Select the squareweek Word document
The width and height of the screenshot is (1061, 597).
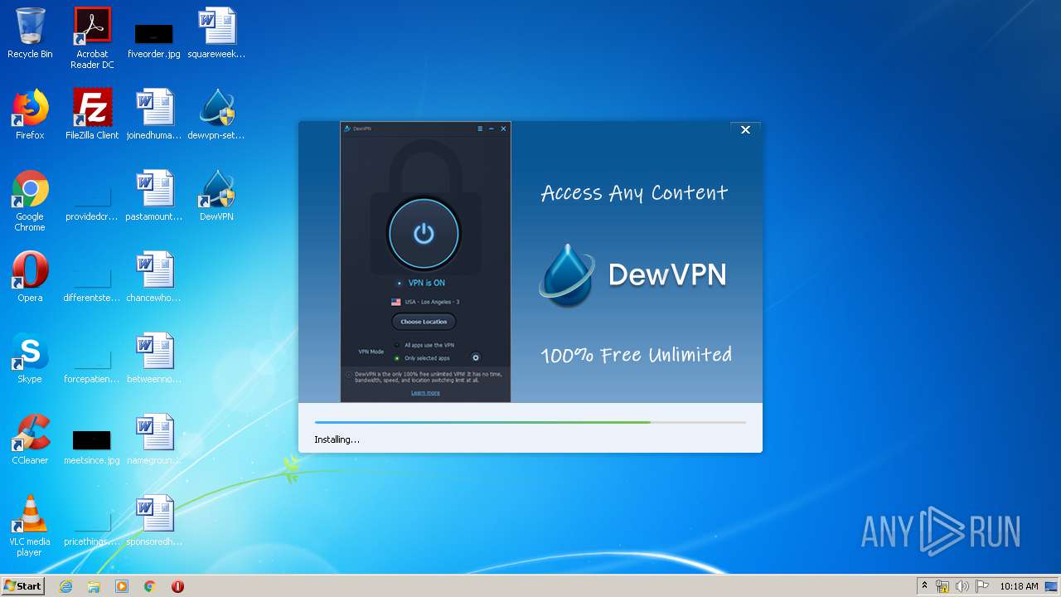click(x=216, y=33)
